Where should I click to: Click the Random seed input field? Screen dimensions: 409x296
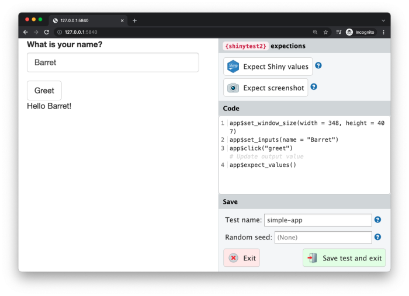click(323, 238)
